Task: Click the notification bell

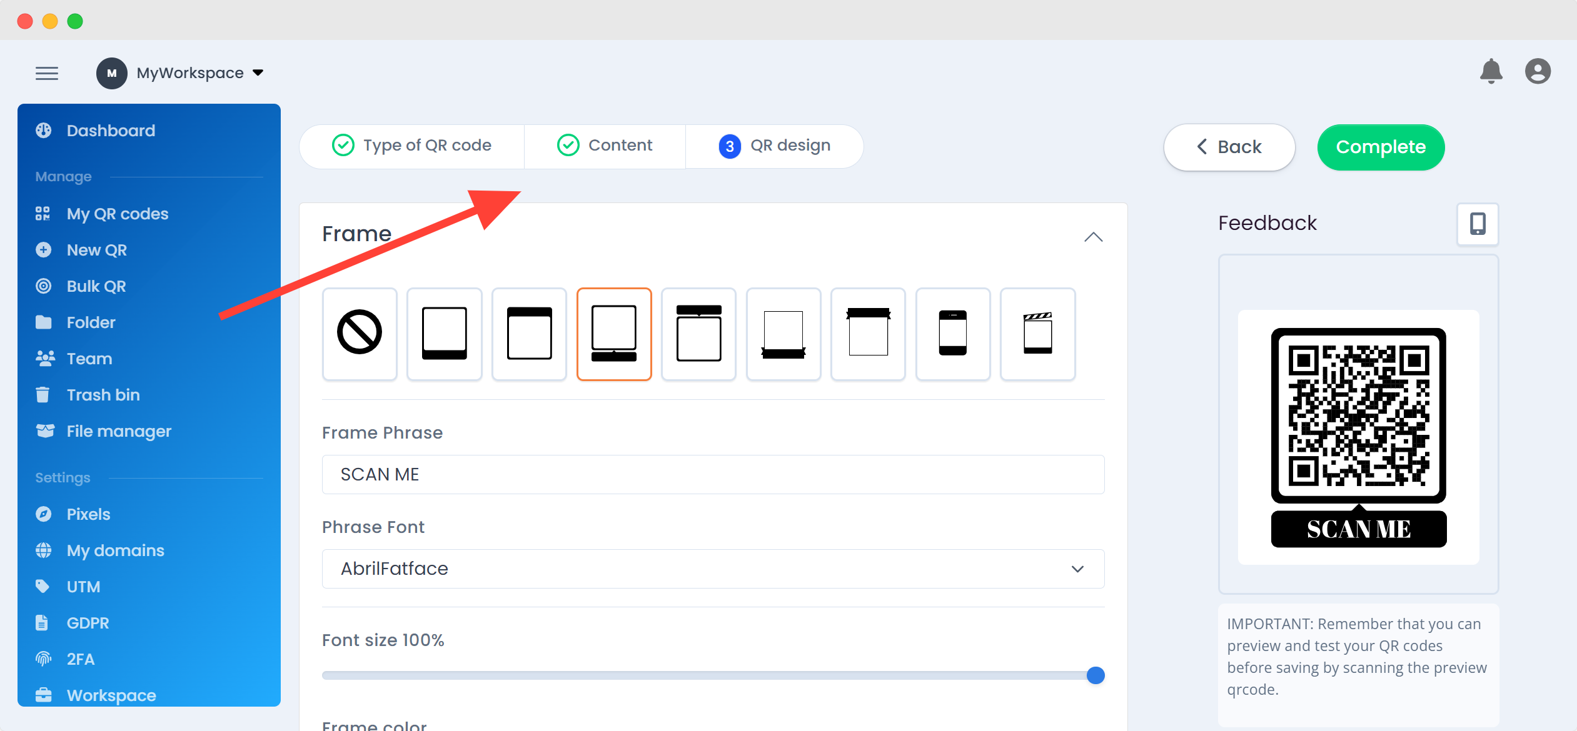Action: pyautogui.click(x=1492, y=71)
